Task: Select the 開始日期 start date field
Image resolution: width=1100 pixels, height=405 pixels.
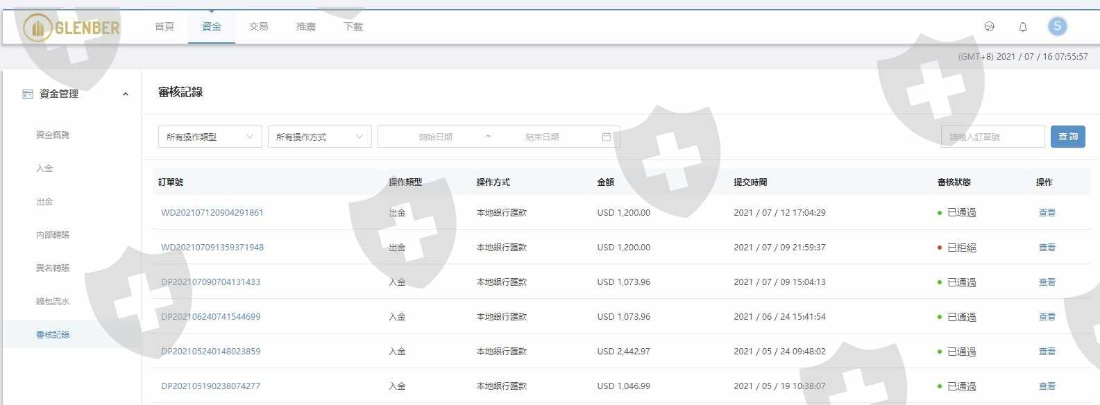Action: (x=435, y=137)
